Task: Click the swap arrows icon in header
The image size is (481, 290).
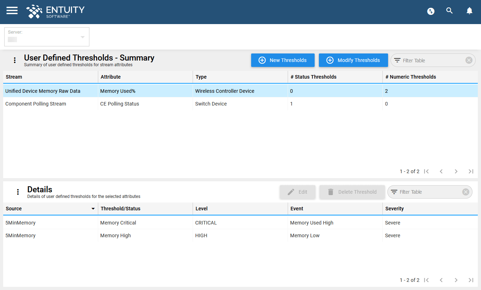Action: point(431,11)
